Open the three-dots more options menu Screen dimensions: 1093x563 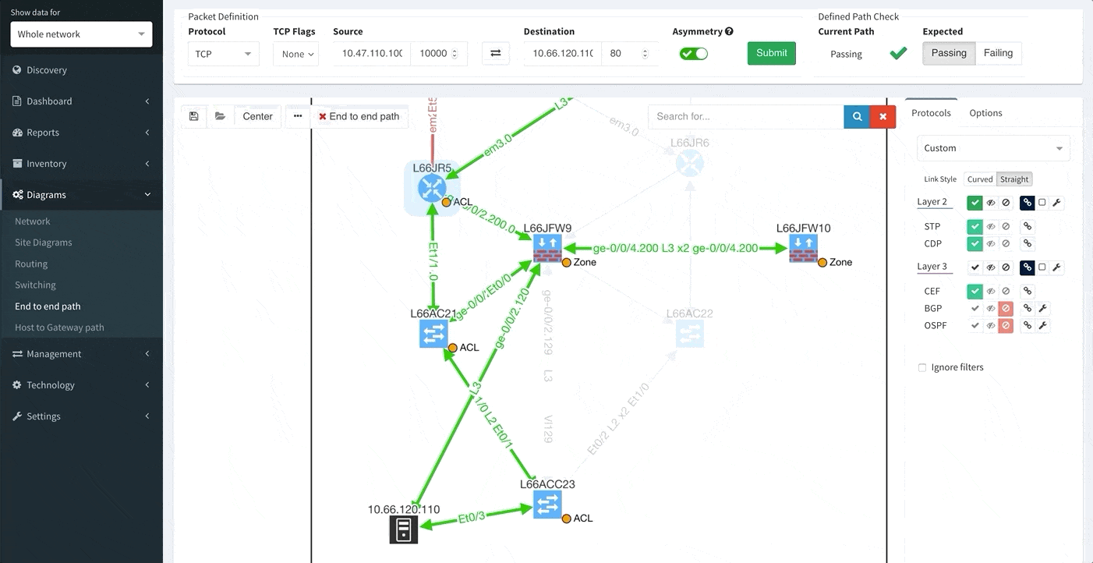click(298, 116)
